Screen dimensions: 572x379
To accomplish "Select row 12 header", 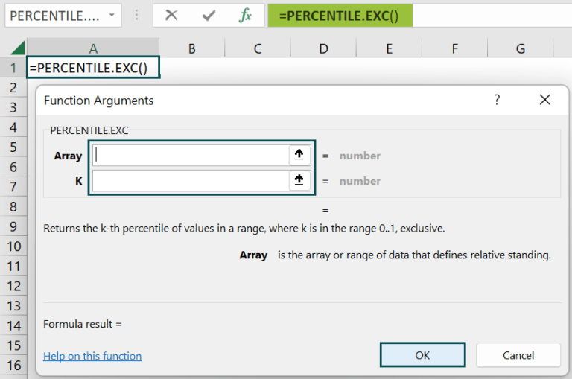I will pos(13,286).
